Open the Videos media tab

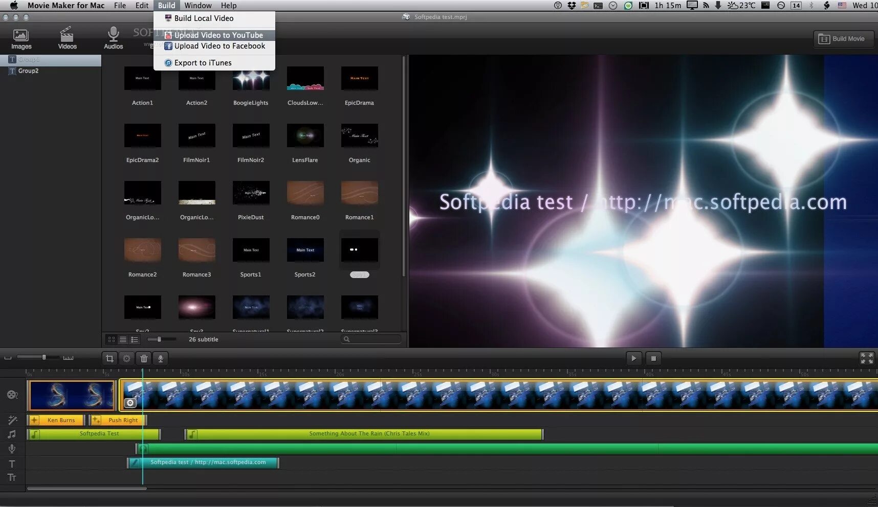coord(67,39)
